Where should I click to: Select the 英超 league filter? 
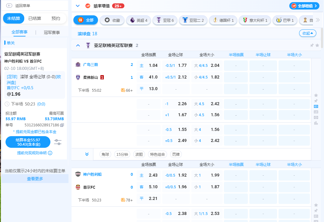pos(138,20)
